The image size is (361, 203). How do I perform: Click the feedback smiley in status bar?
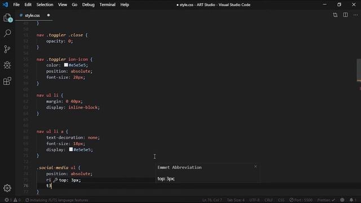(342, 200)
